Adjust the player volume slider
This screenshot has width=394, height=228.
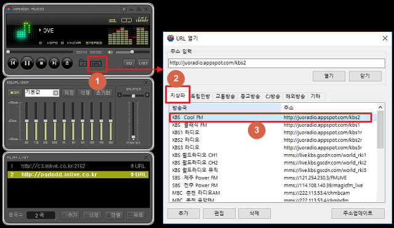point(132,52)
